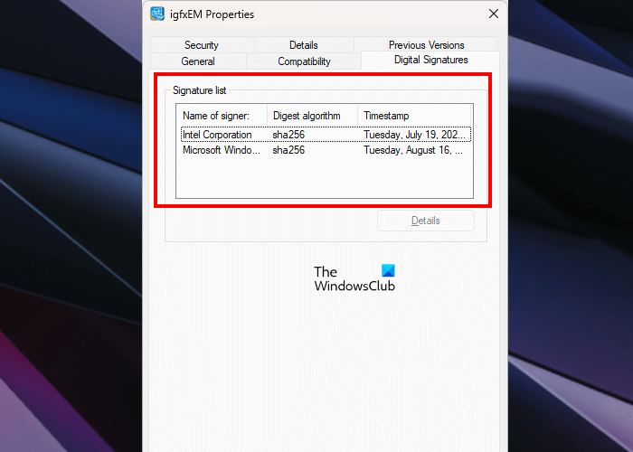
Task: Click the blue TheWindowsClub logo icon
Action: click(388, 270)
